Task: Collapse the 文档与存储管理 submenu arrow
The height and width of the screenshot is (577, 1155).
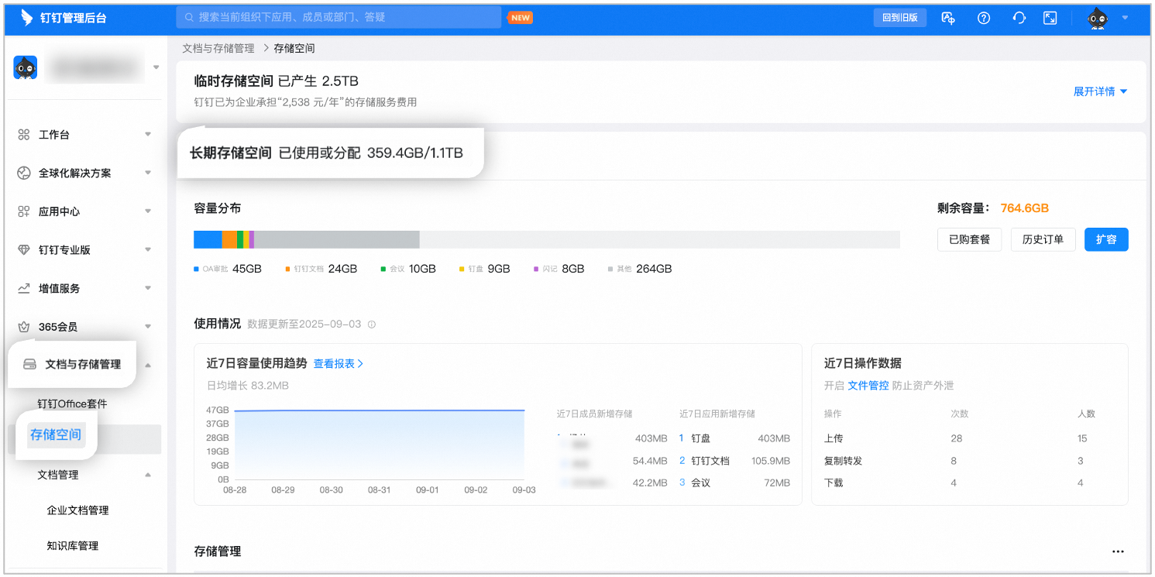Action: [x=148, y=365]
